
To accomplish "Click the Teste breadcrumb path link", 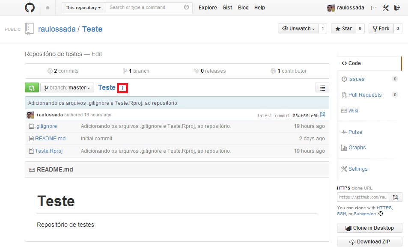I will (107, 87).
